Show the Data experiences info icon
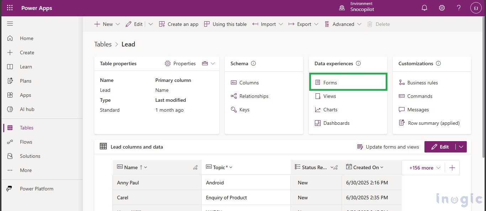 pos(358,63)
